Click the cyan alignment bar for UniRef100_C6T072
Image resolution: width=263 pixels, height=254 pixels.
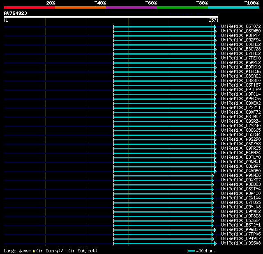pos(165,27)
